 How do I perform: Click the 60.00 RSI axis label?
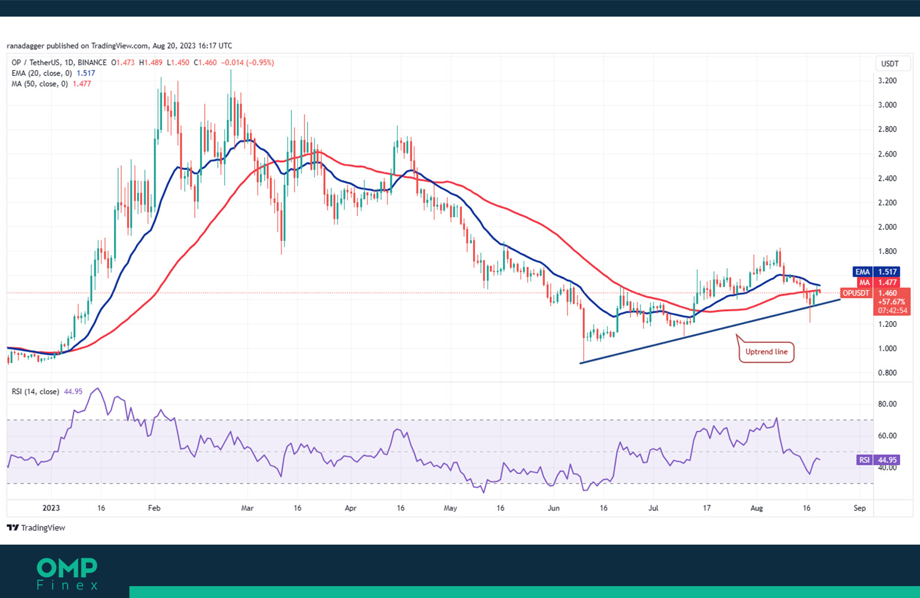[x=887, y=435]
